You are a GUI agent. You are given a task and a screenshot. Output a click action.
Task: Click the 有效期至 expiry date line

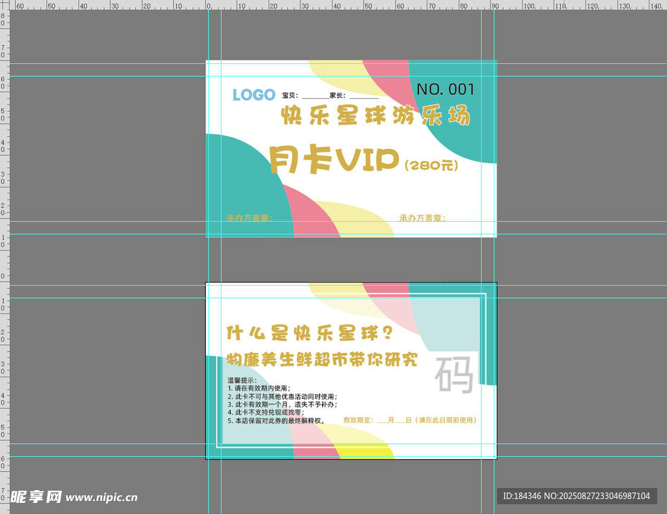[410, 420]
